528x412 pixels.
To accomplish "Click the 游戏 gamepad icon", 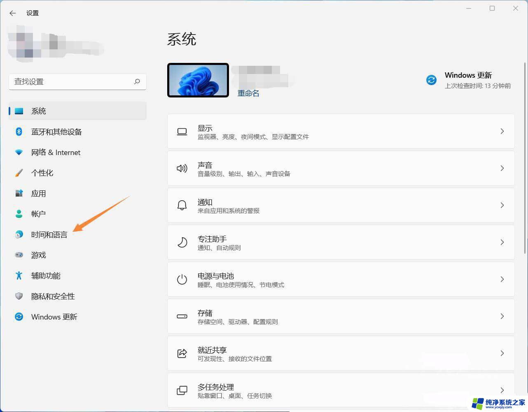I will 19,255.
